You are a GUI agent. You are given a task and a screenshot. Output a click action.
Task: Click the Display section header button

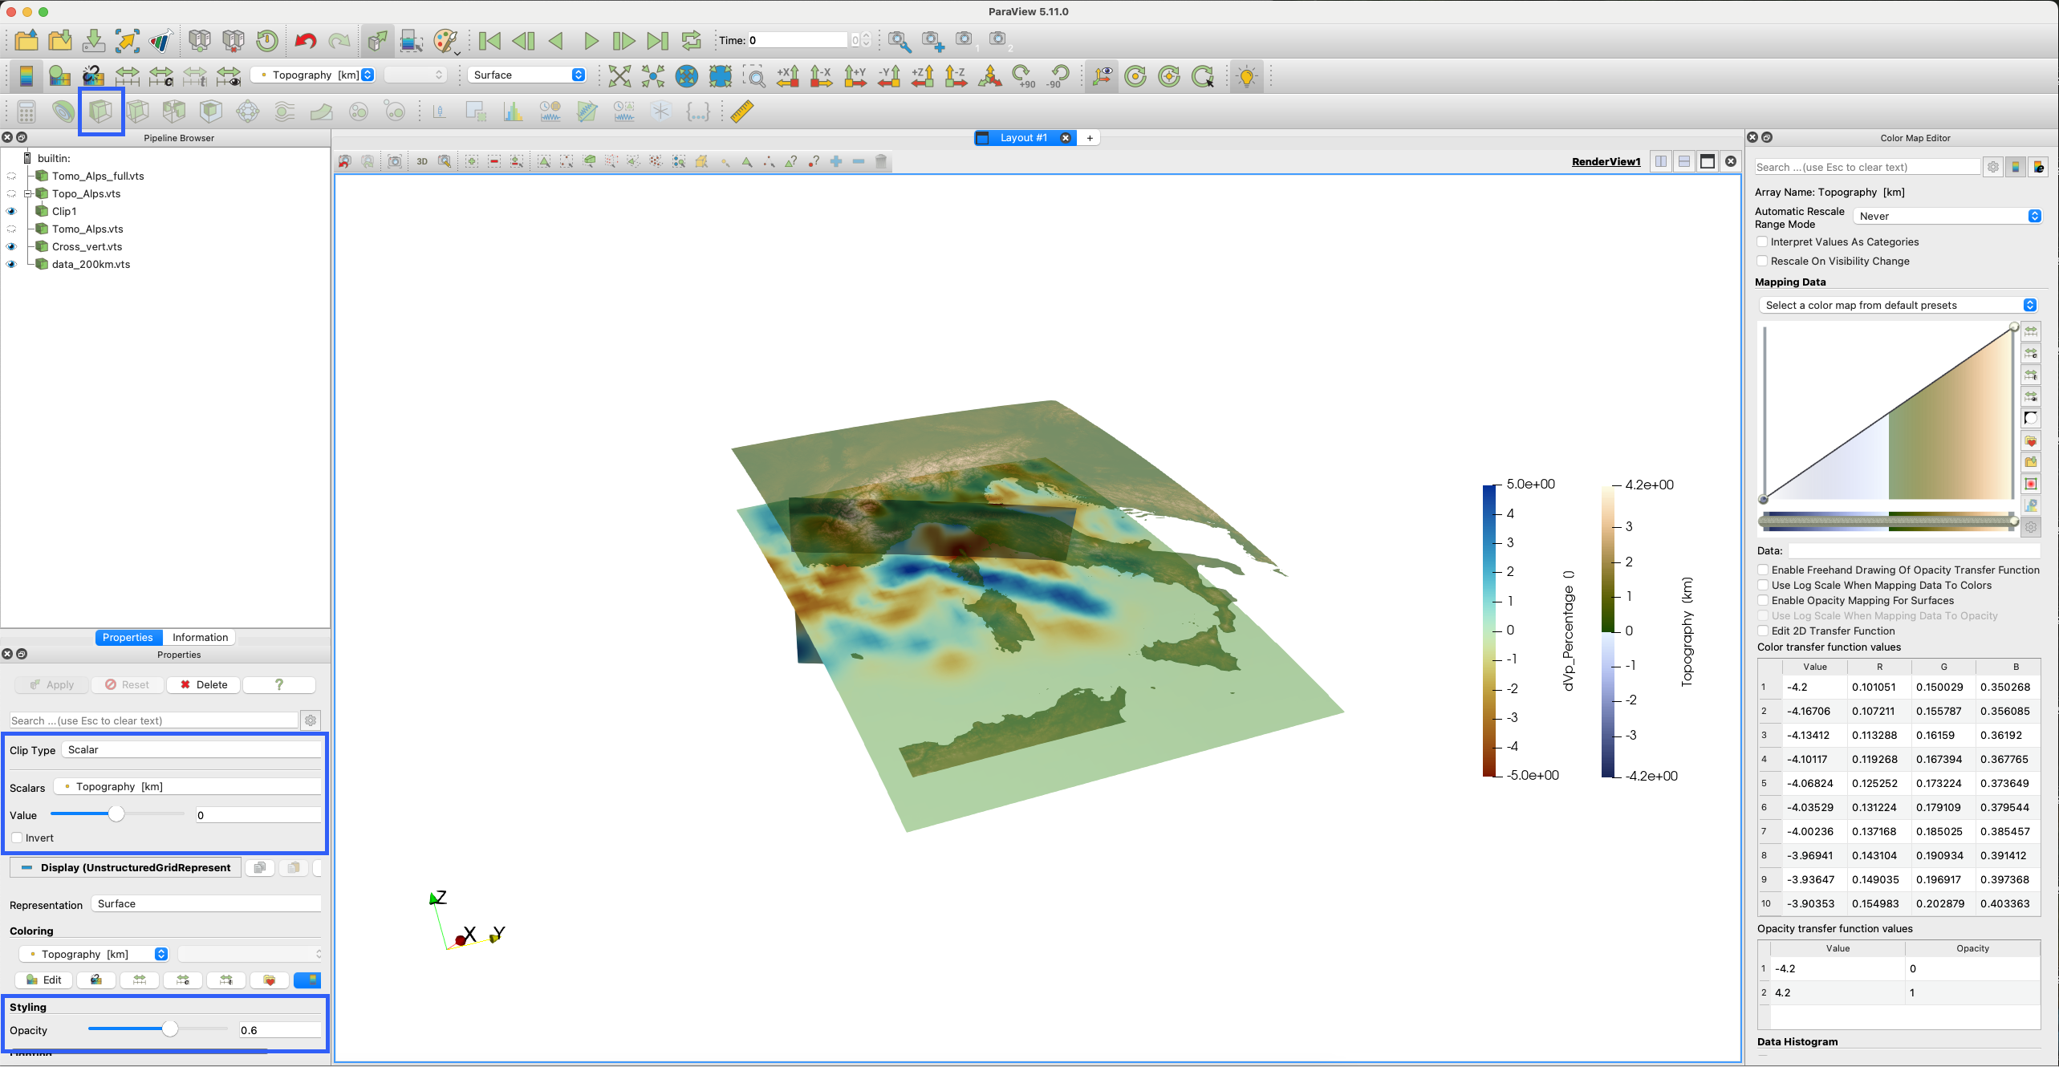point(126,867)
